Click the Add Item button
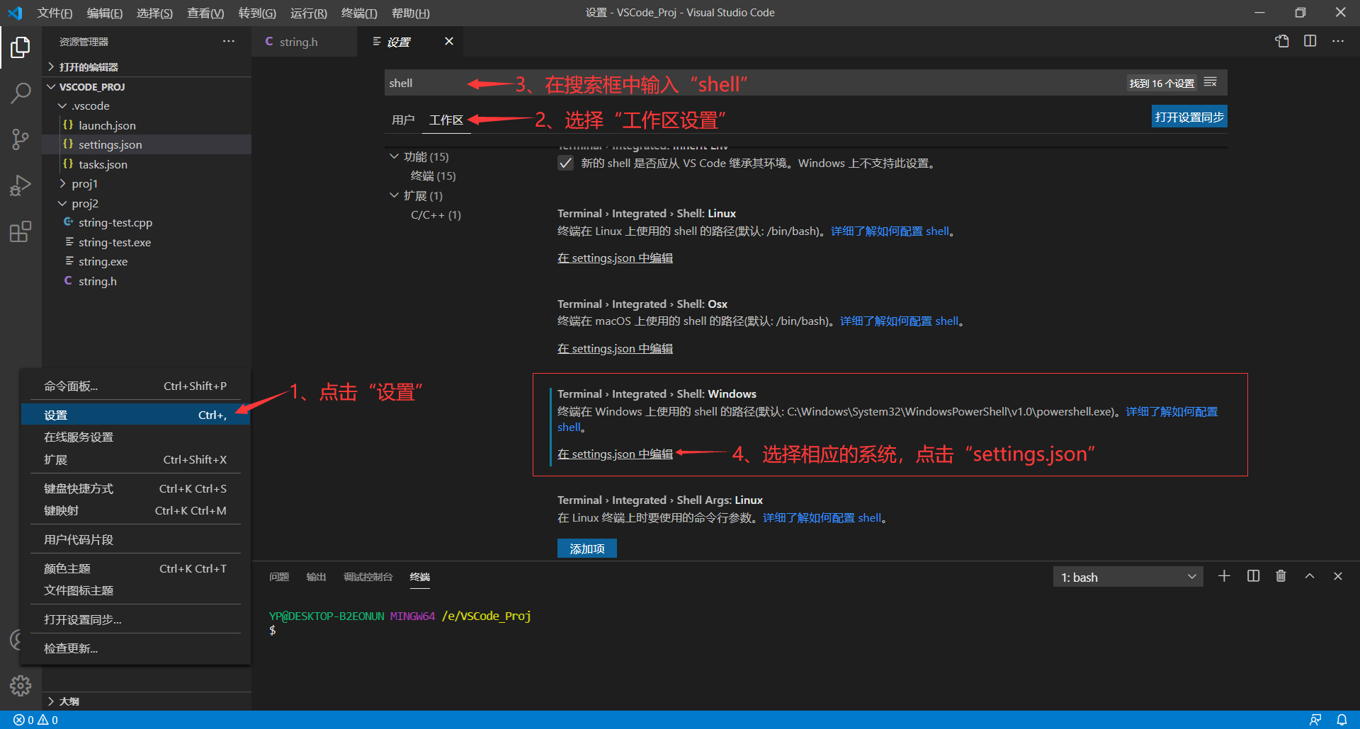Viewport: 1360px width, 729px height. (587, 549)
